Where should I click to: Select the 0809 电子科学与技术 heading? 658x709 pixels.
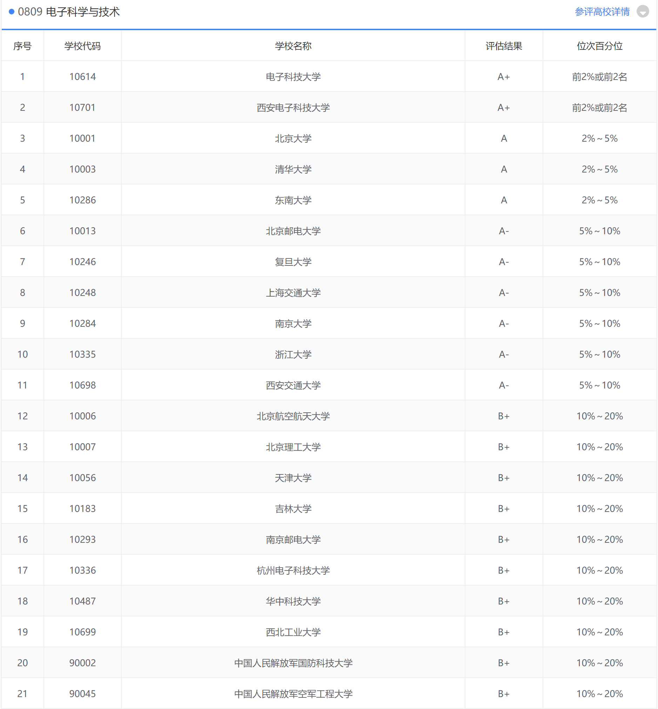69,12
